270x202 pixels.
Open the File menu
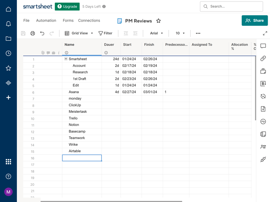click(26, 21)
